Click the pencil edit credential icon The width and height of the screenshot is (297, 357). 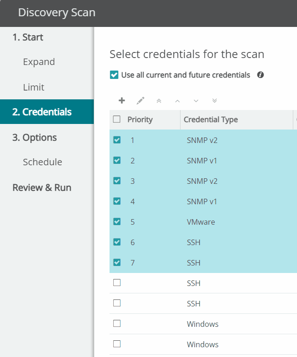tap(140, 101)
